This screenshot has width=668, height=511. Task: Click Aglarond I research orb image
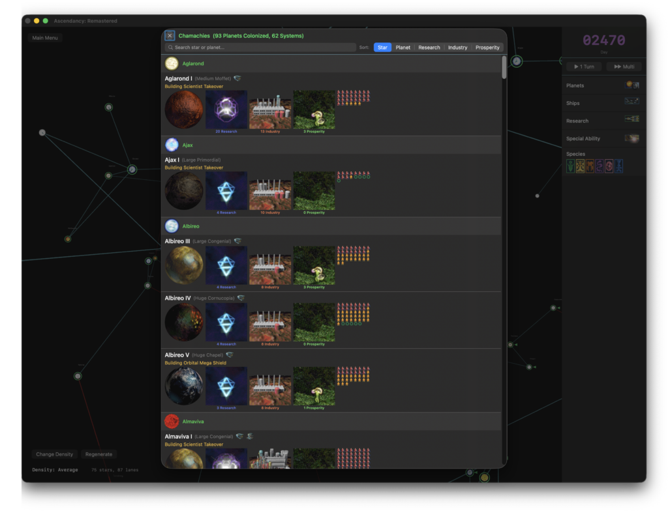(x=226, y=109)
